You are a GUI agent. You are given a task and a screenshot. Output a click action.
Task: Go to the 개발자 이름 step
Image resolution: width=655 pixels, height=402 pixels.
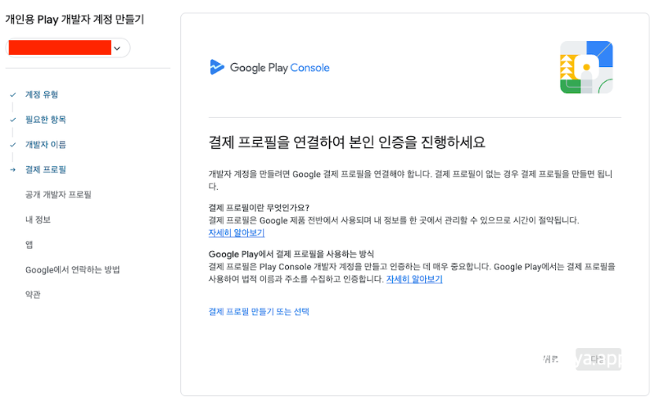[x=46, y=145]
